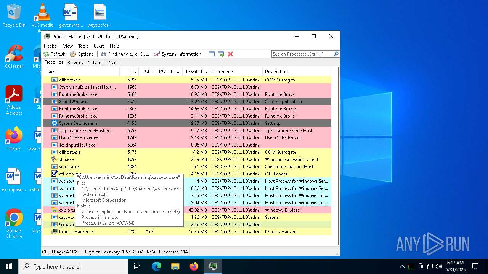The width and height of the screenshot is (488, 274).
Task: Open System information from the toolbar
Action: click(x=177, y=54)
